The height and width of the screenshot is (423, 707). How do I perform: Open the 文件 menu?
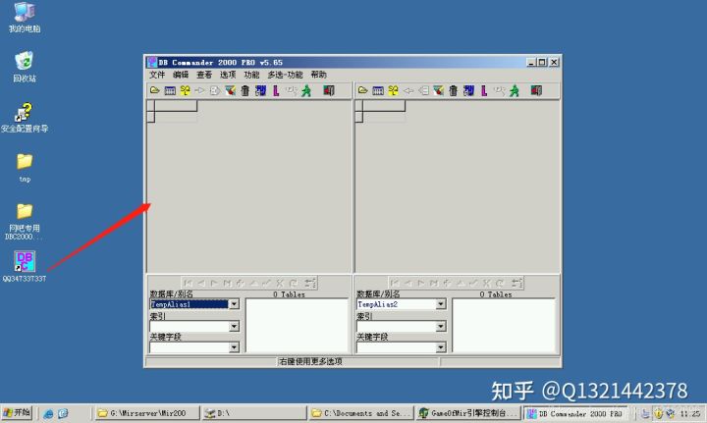pos(157,75)
